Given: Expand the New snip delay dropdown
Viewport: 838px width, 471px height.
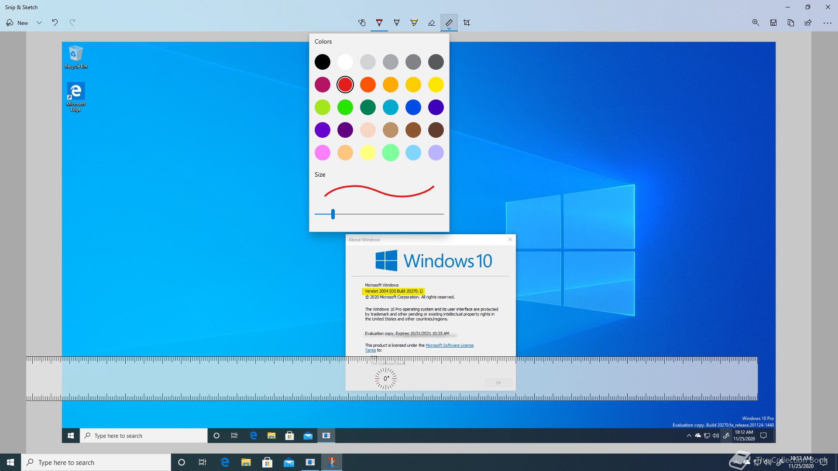Looking at the screenshot, I should 39,23.
